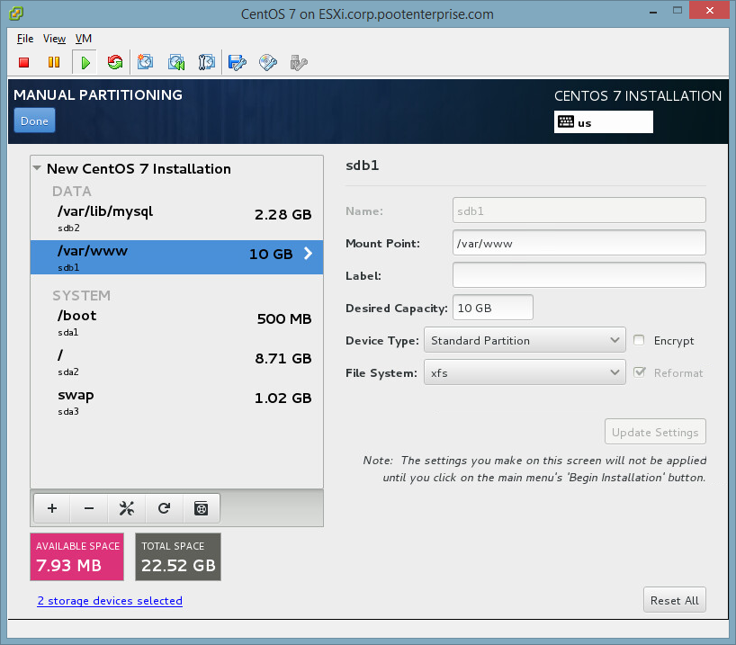Open the File menu
Viewport: 736px width, 645px height.
pyautogui.click(x=25, y=39)
